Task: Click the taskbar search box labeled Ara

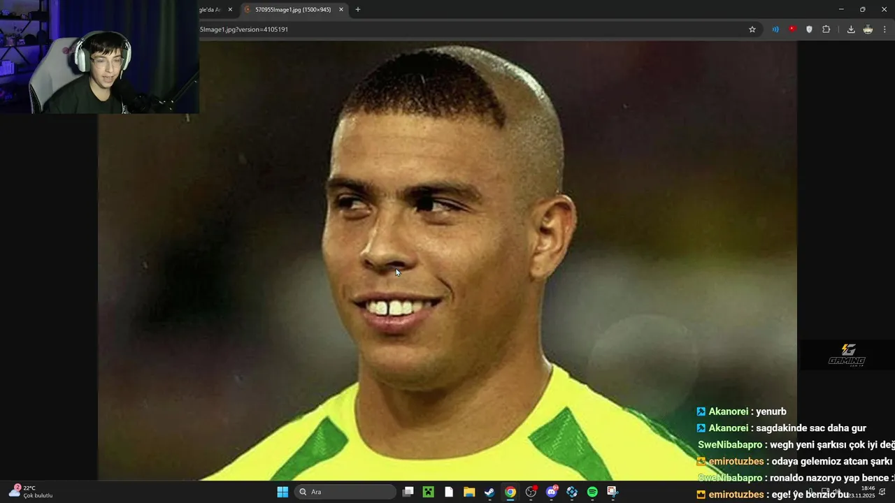Action: (345, 492)
